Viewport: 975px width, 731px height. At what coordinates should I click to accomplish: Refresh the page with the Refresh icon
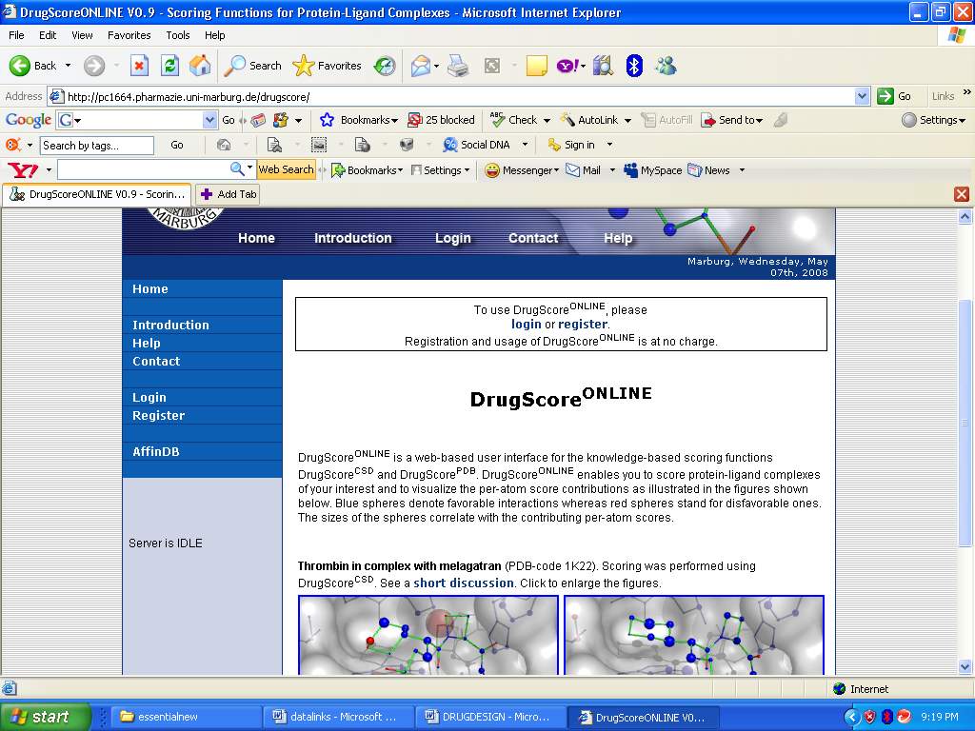[169, 66]
